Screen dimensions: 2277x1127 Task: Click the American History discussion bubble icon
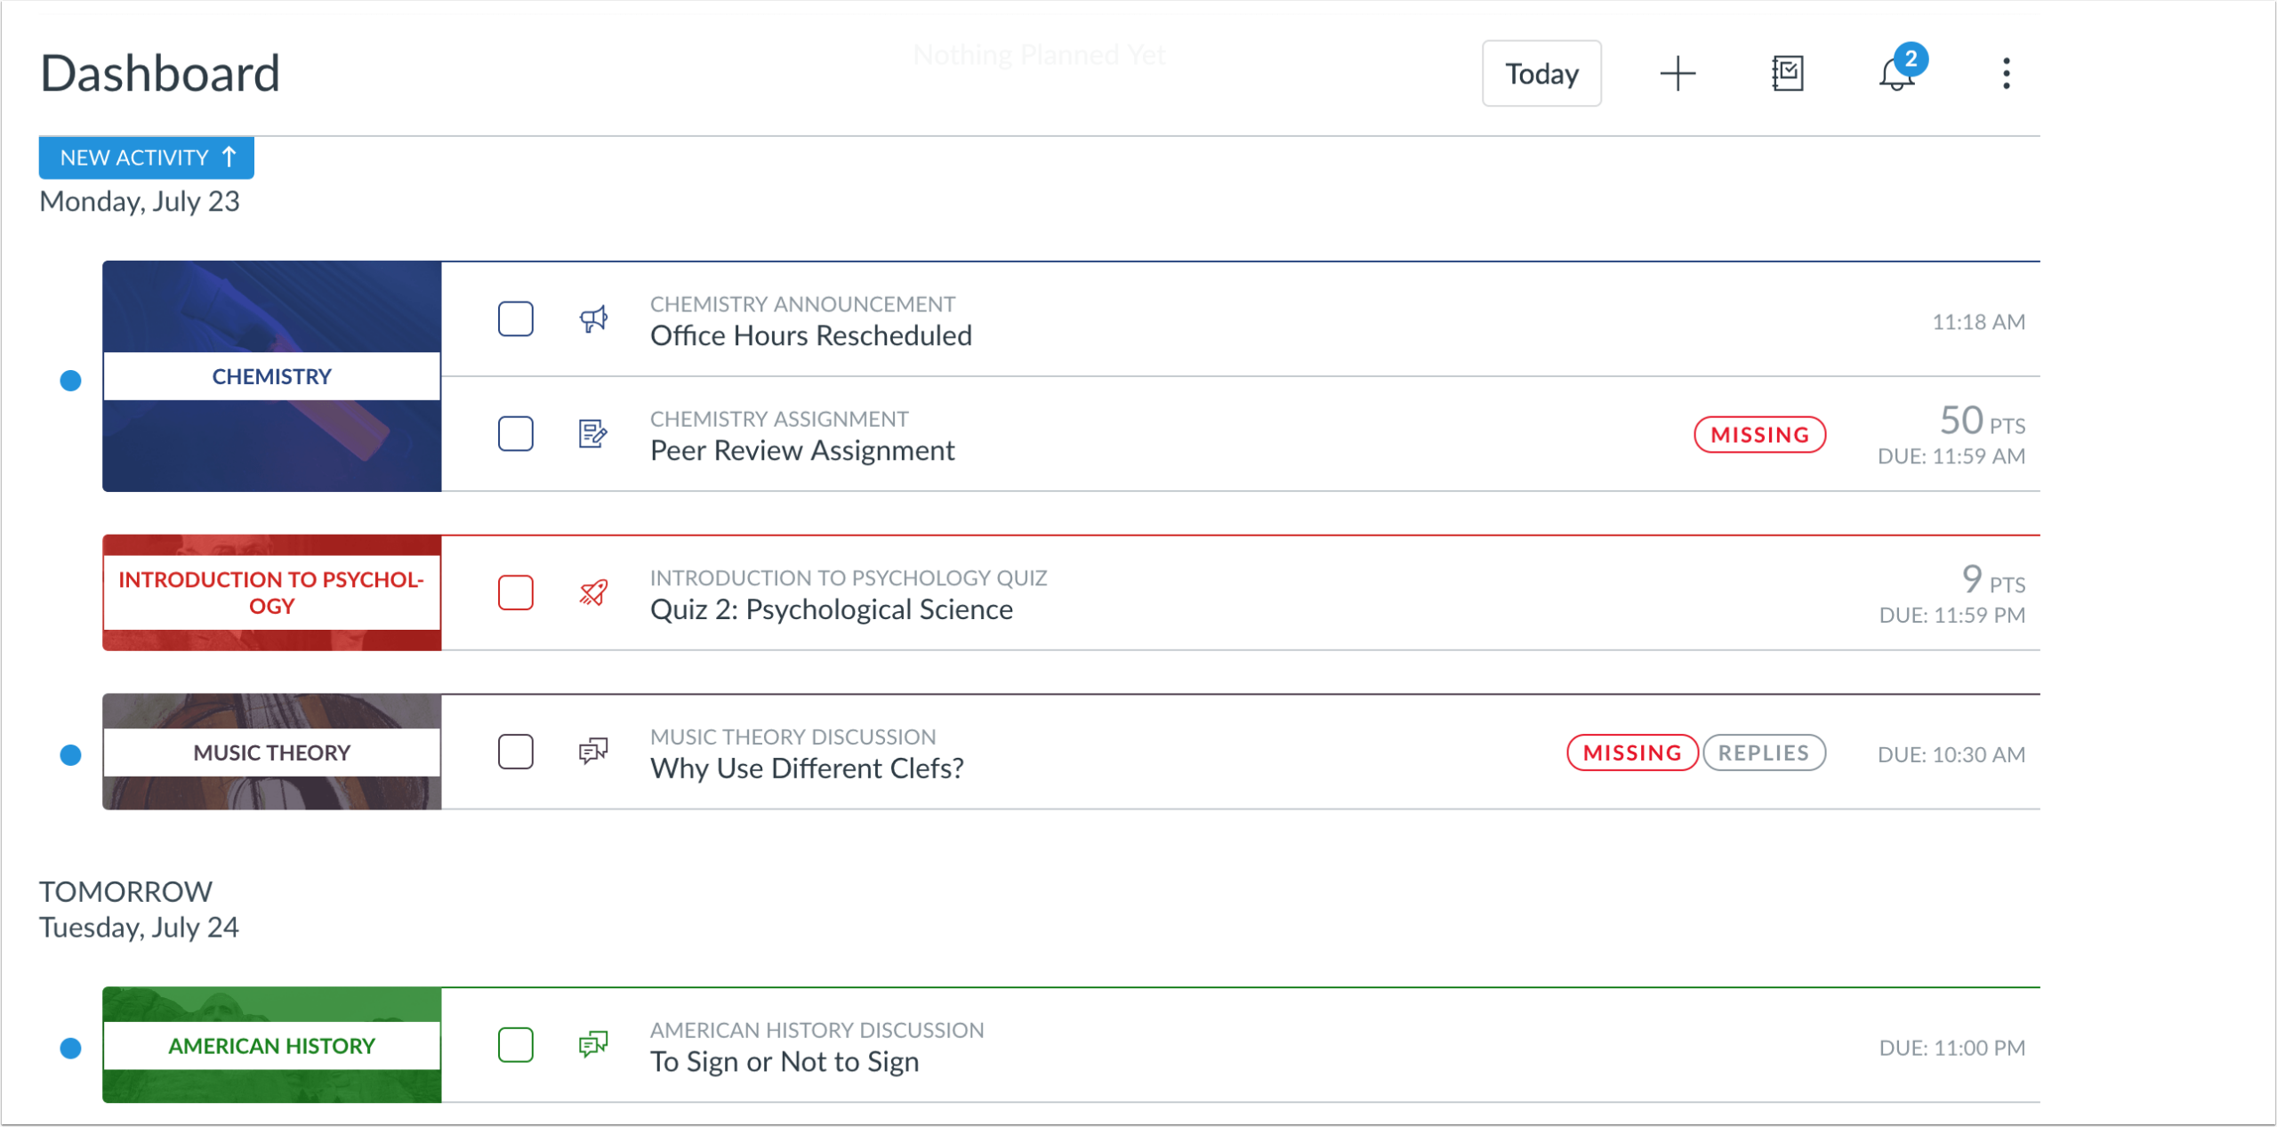coord(593,1045)
